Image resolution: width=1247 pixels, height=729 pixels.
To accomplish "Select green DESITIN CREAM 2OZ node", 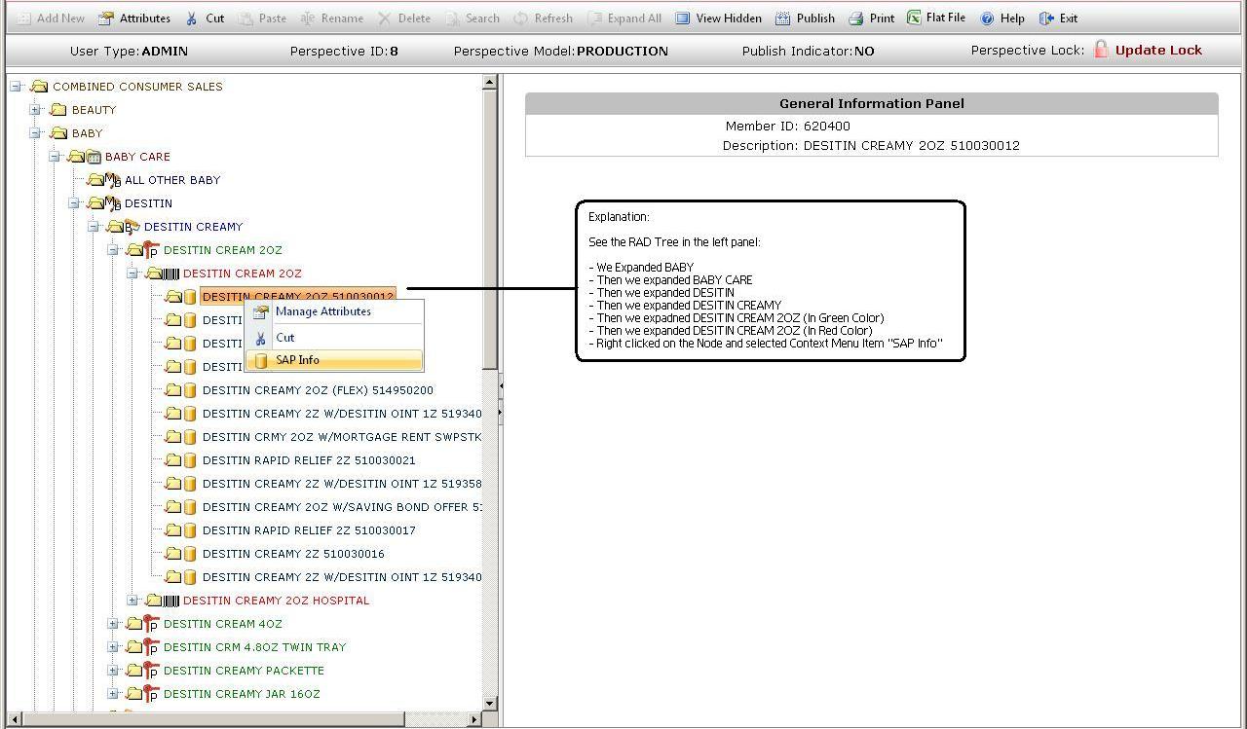I will pyautogui.click(x=223, y=250).
